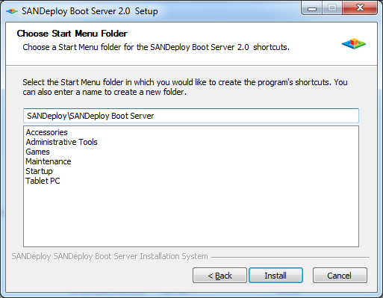Viewport: 383px width, 298px height.
Task: Select the Startup folder
Action: (x=39, y=171)
